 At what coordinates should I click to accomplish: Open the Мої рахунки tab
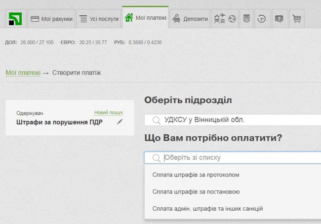coord(51,19)
